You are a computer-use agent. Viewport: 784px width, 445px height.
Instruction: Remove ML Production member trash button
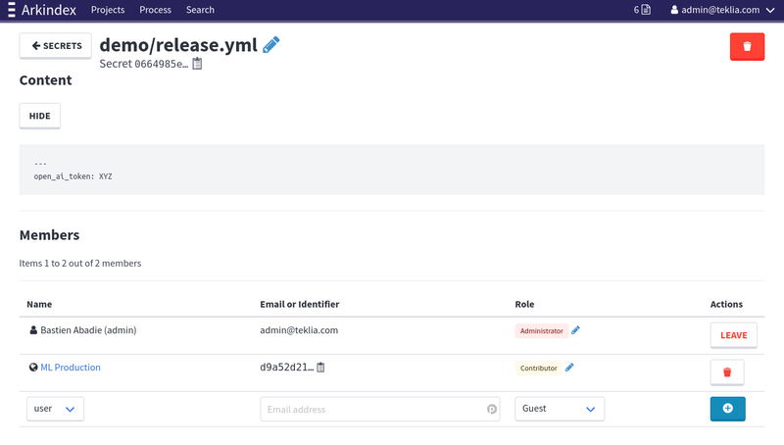pyautogui.click(x=727, y=372)
